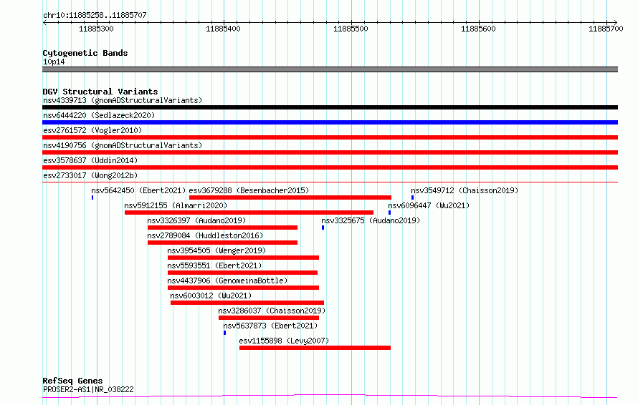Open nsv3954505 (Wenger2019) label
Screen dimensions: 638x405
pos(216,250)
